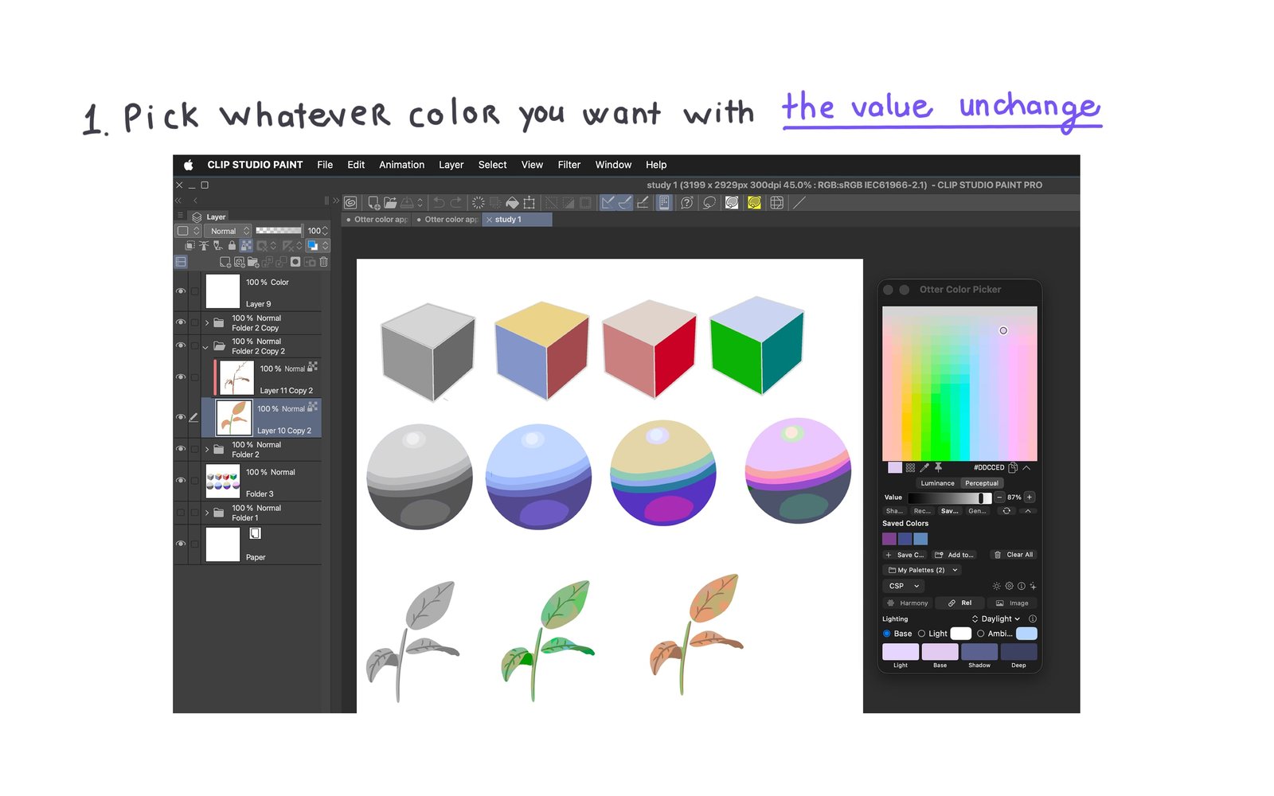
Task: Click the yellow highlighted toolbar icon
Action: (x=754, y=203)
